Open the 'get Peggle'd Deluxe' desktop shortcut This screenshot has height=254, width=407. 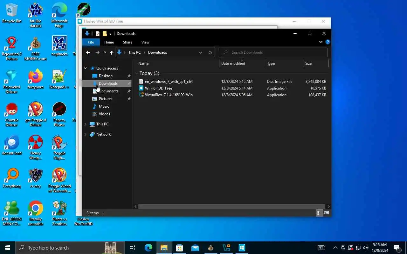click(36, 114)
